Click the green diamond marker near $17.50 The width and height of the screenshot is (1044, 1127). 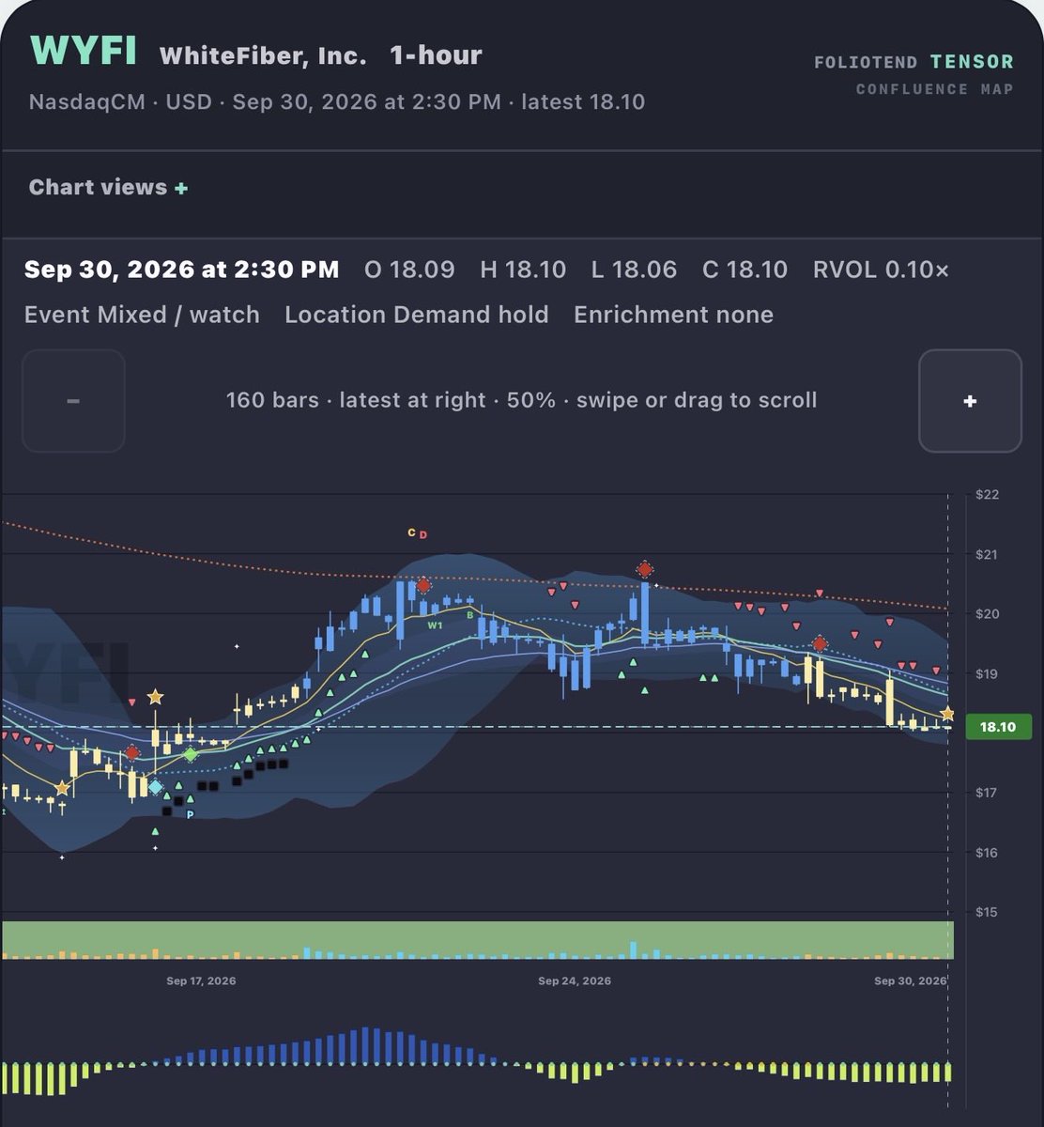tap(191, 754)
